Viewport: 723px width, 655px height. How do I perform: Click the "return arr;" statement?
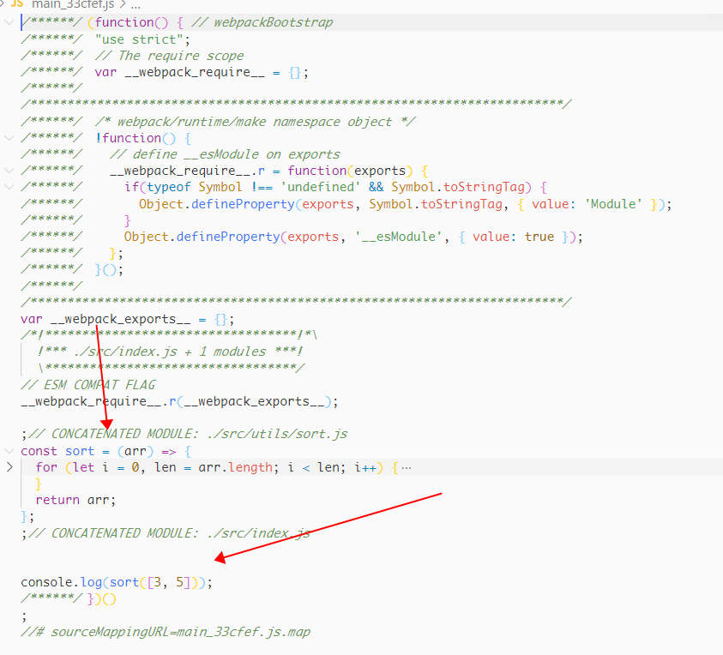75,500
